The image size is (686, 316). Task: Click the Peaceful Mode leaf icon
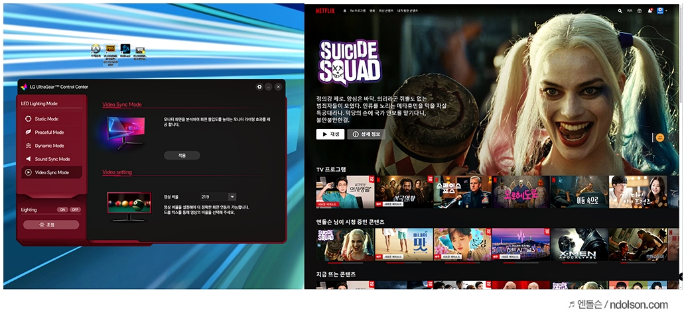tap(29, 132)
